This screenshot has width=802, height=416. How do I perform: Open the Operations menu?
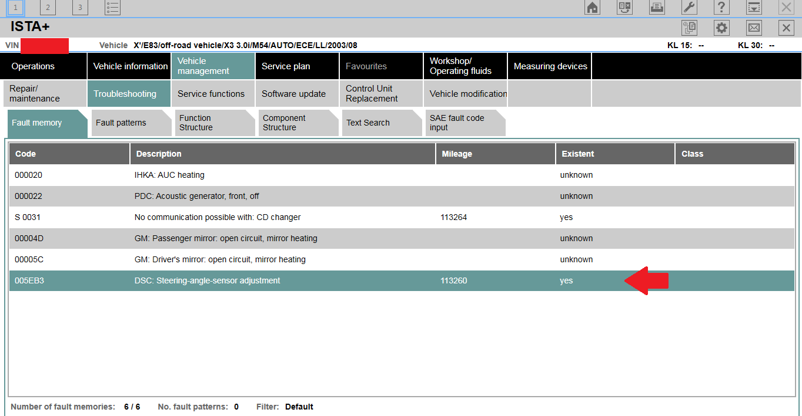tap(44, 66)
